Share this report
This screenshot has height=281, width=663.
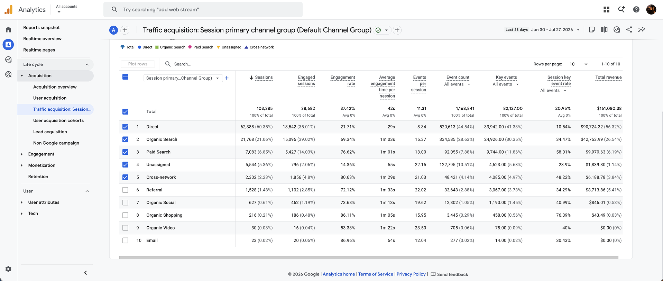pos(629,30)
